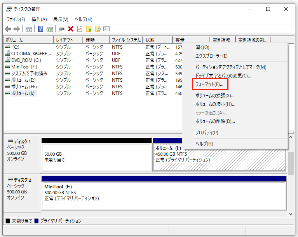
Task: Select the DVD_ROM (G:) volume row
Action: pyautogui.click(x=93, y=60)
